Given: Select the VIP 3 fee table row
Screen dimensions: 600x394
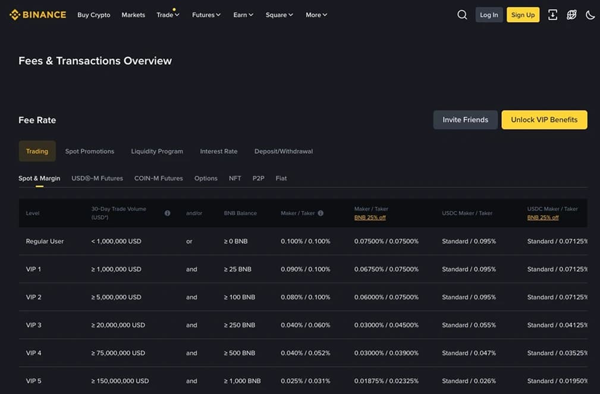Looking at the screenshot, I should (238, 325).
